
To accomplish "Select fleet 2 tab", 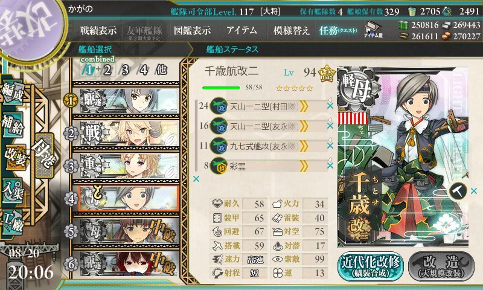I will pos(107,70).
